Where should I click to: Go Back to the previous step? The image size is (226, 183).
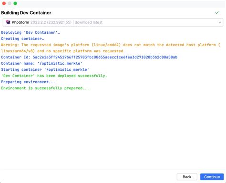tap(187, 177)
